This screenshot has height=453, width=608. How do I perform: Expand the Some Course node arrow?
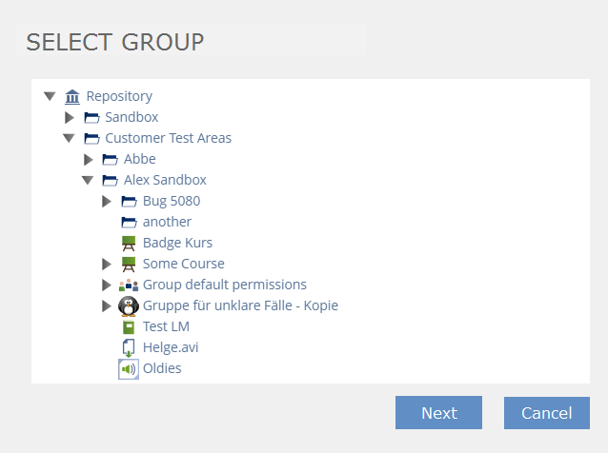pyautogui.click(x=107, y=264)
